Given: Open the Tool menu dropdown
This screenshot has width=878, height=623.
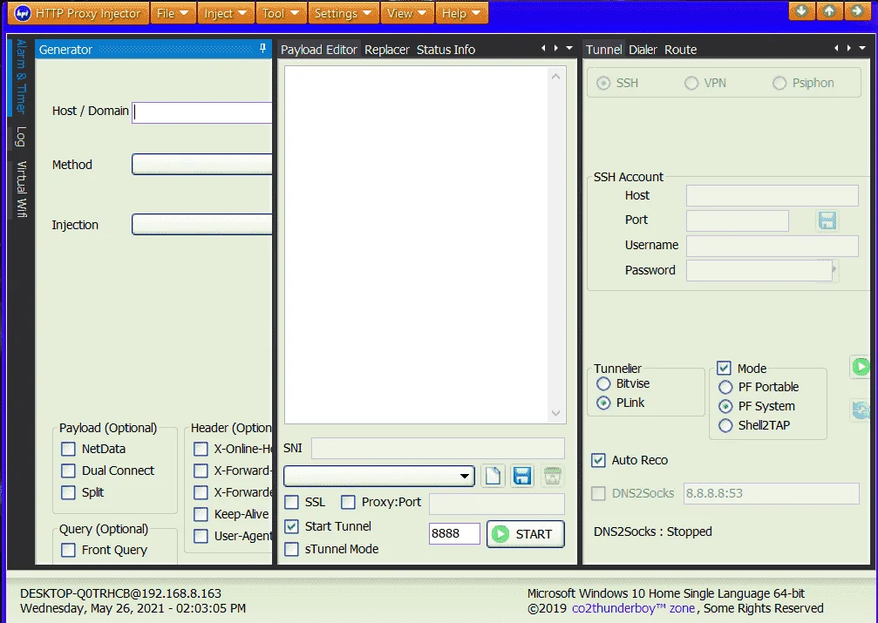Looking at the screenshot, I should coord(281,13).
